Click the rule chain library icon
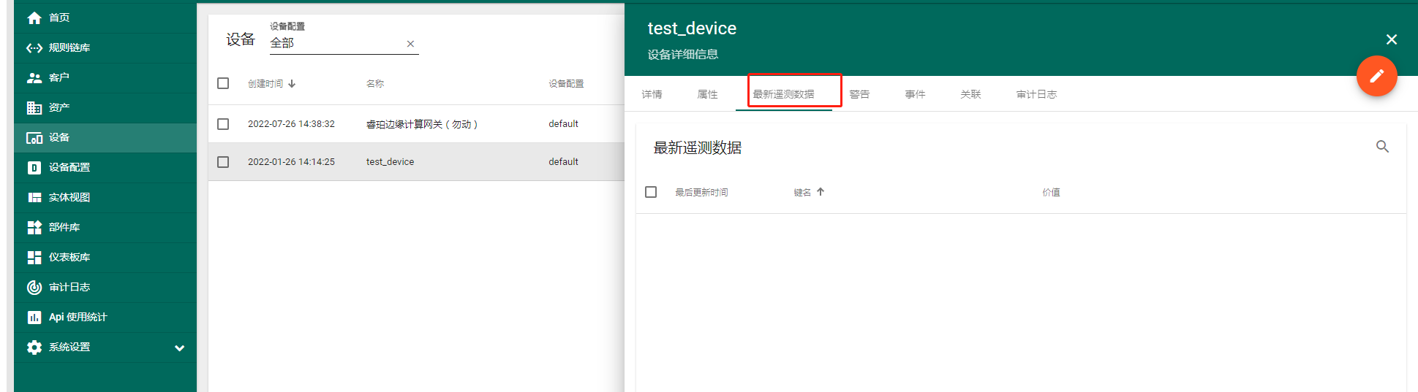 pos(34,48)
